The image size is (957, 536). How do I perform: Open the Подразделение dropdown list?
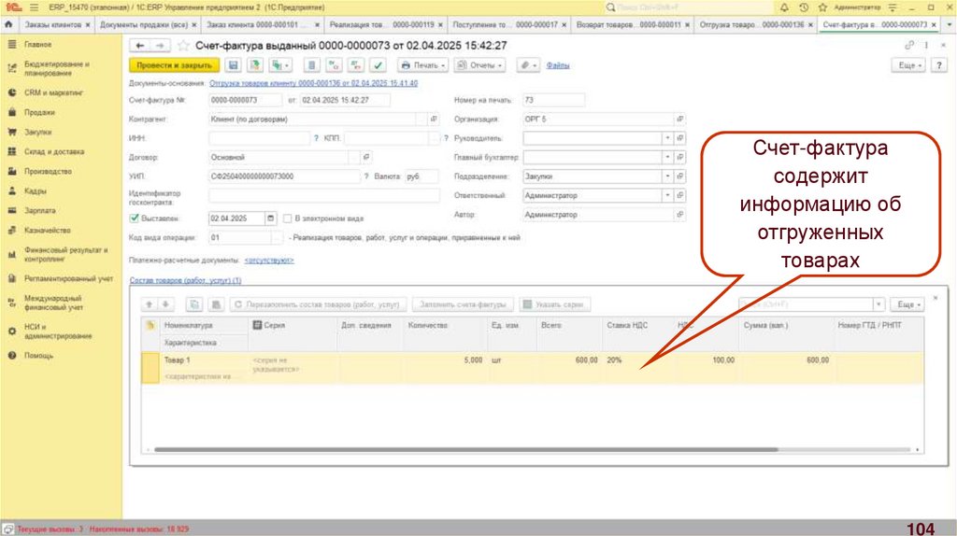tap(667, 176)
